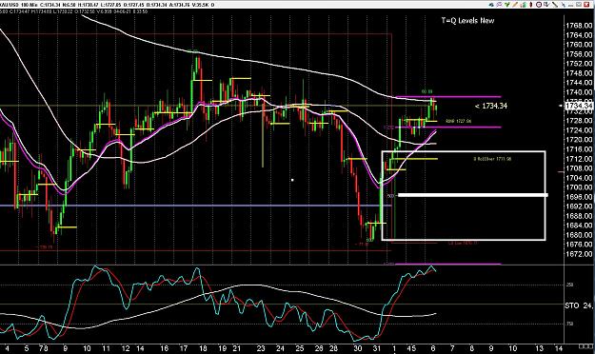
Task: Click the 1768.00 price axis label
Action: coord(579,26)
